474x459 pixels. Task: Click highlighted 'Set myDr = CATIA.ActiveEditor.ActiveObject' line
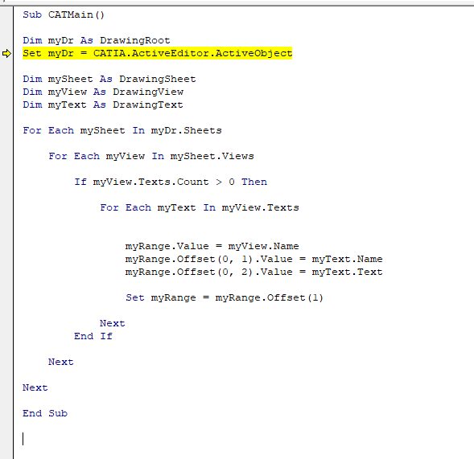158,53
